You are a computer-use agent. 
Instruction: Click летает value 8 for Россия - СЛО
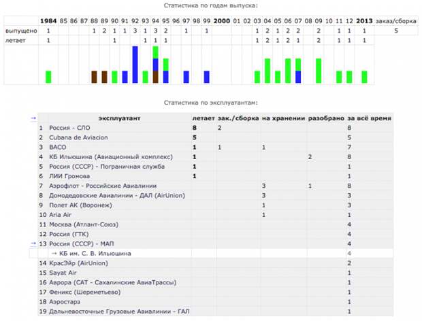coord(194,128)
